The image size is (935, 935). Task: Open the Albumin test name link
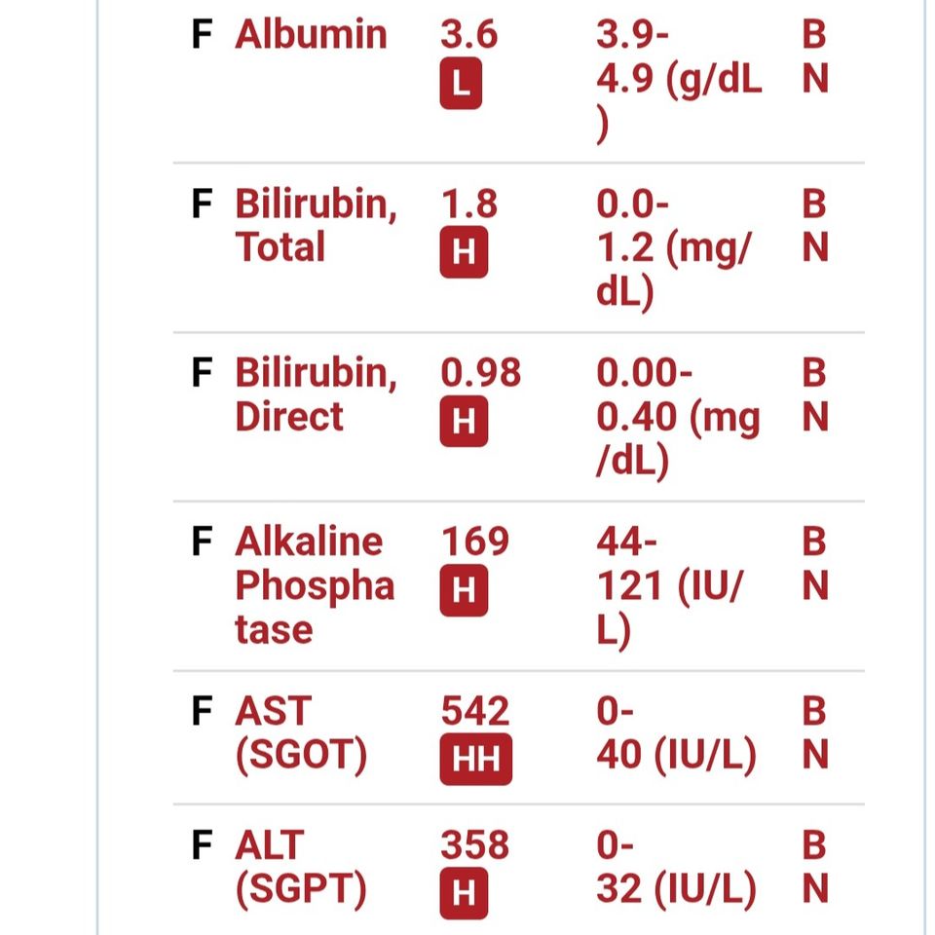click(311, 35)
